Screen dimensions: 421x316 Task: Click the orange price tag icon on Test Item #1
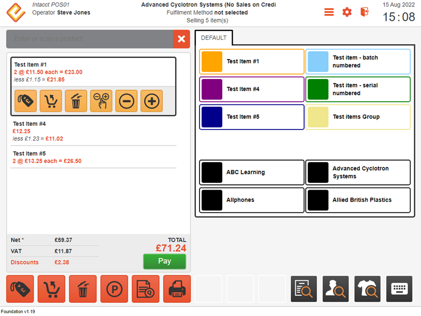(x=25, y=101)
